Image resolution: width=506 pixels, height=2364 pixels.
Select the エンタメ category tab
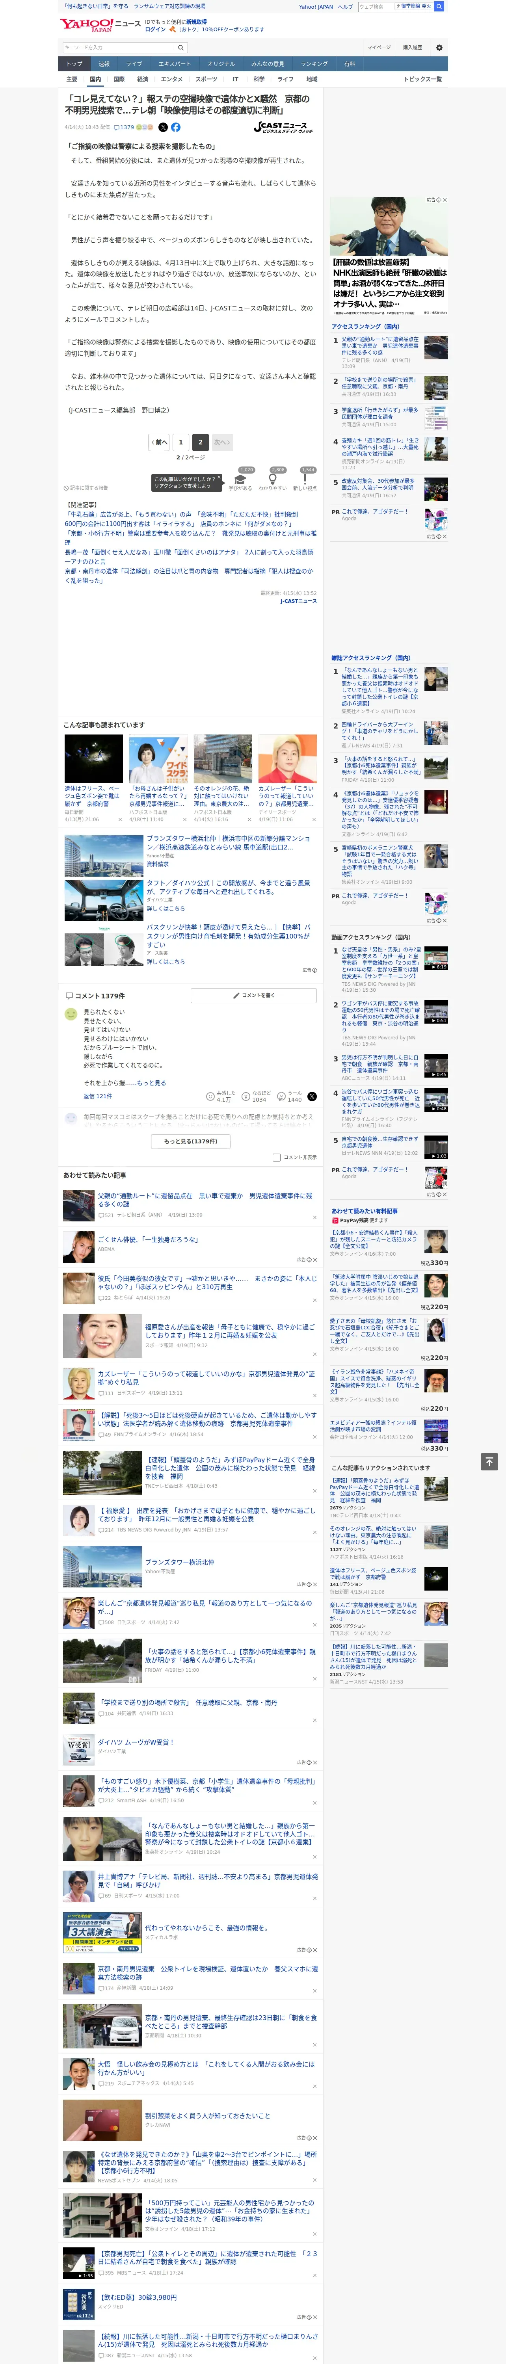[172, 79]
